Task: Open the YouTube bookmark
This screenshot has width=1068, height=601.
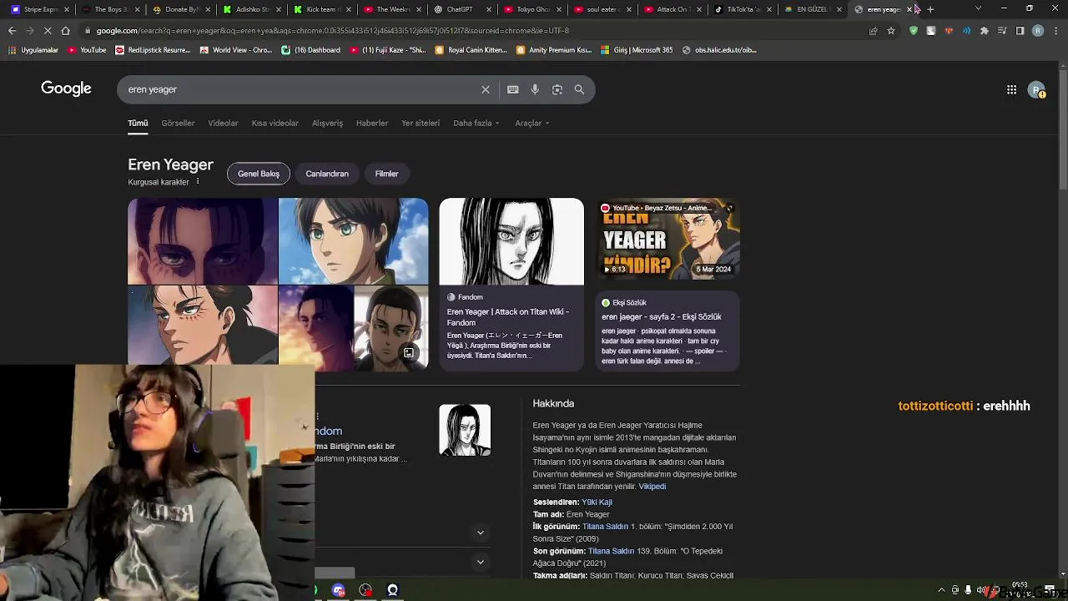Action: pos(87,50)
